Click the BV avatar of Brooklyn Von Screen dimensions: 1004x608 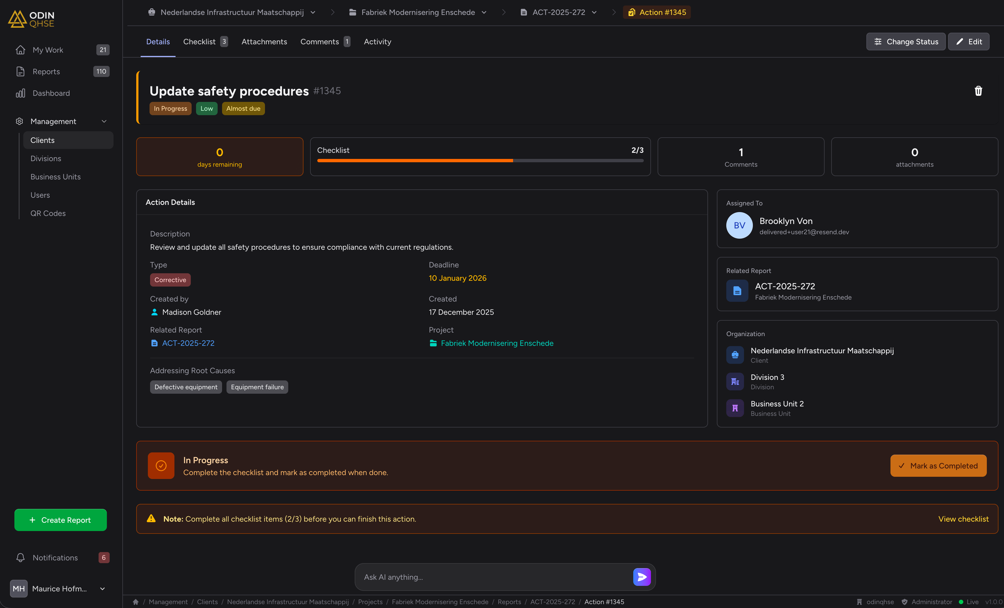coord(739,225)
